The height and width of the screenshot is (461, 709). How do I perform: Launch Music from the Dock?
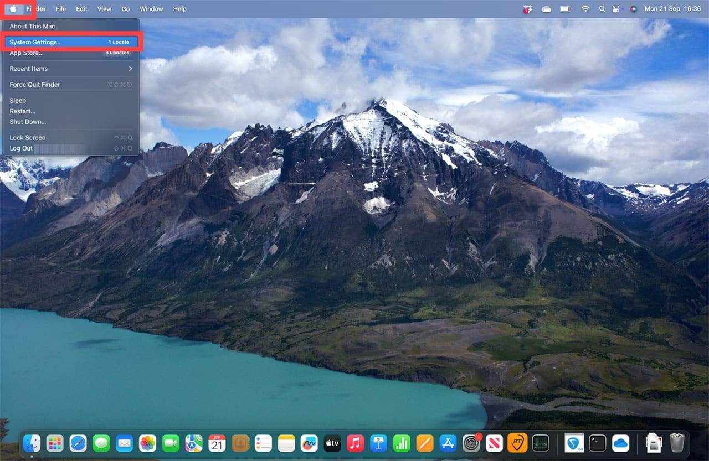point(355,443)
